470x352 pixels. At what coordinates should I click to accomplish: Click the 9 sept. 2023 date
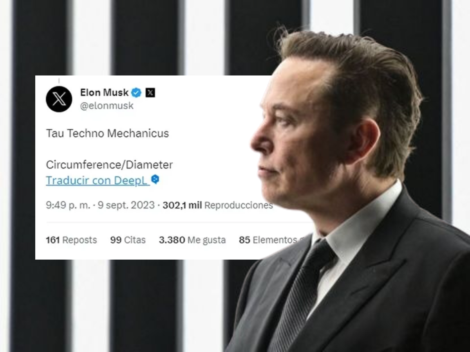(126, 205)
